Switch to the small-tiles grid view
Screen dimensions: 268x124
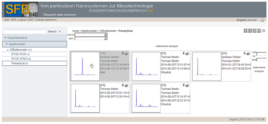pyautogui.click(x=245, y=31)
